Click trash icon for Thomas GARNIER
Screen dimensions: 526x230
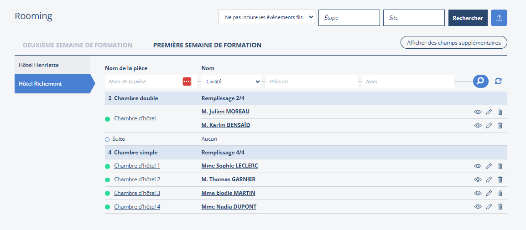(x=500, y=180)
